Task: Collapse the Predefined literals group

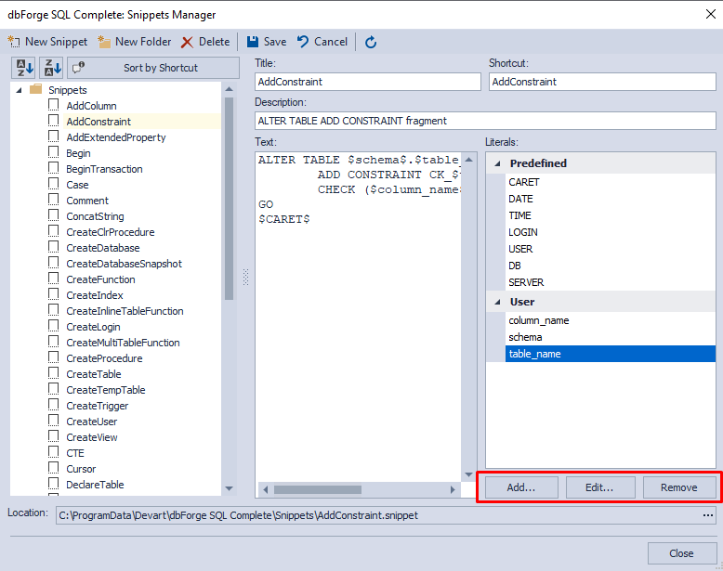Action: pos(497,163)
